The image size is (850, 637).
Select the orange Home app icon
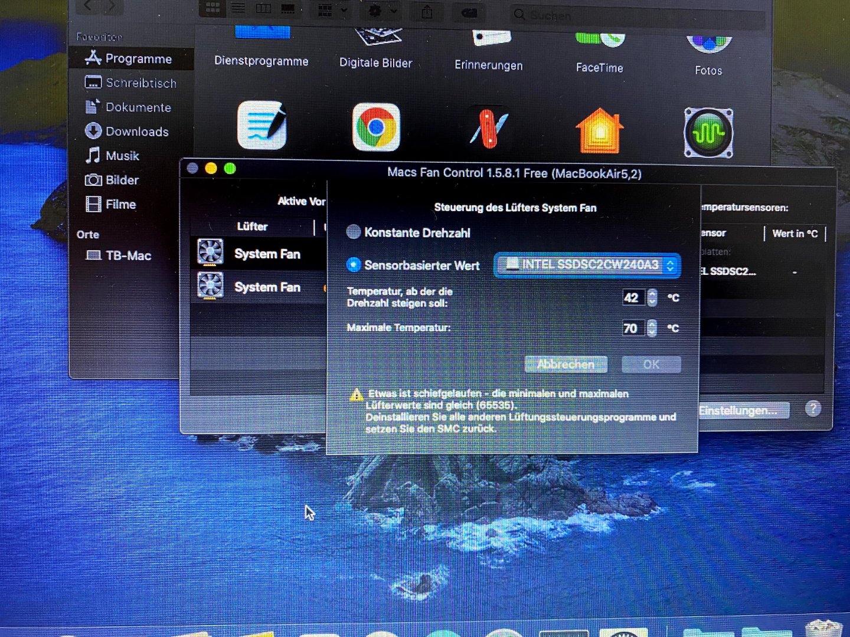pyautogui.click(x=600, y=131)
